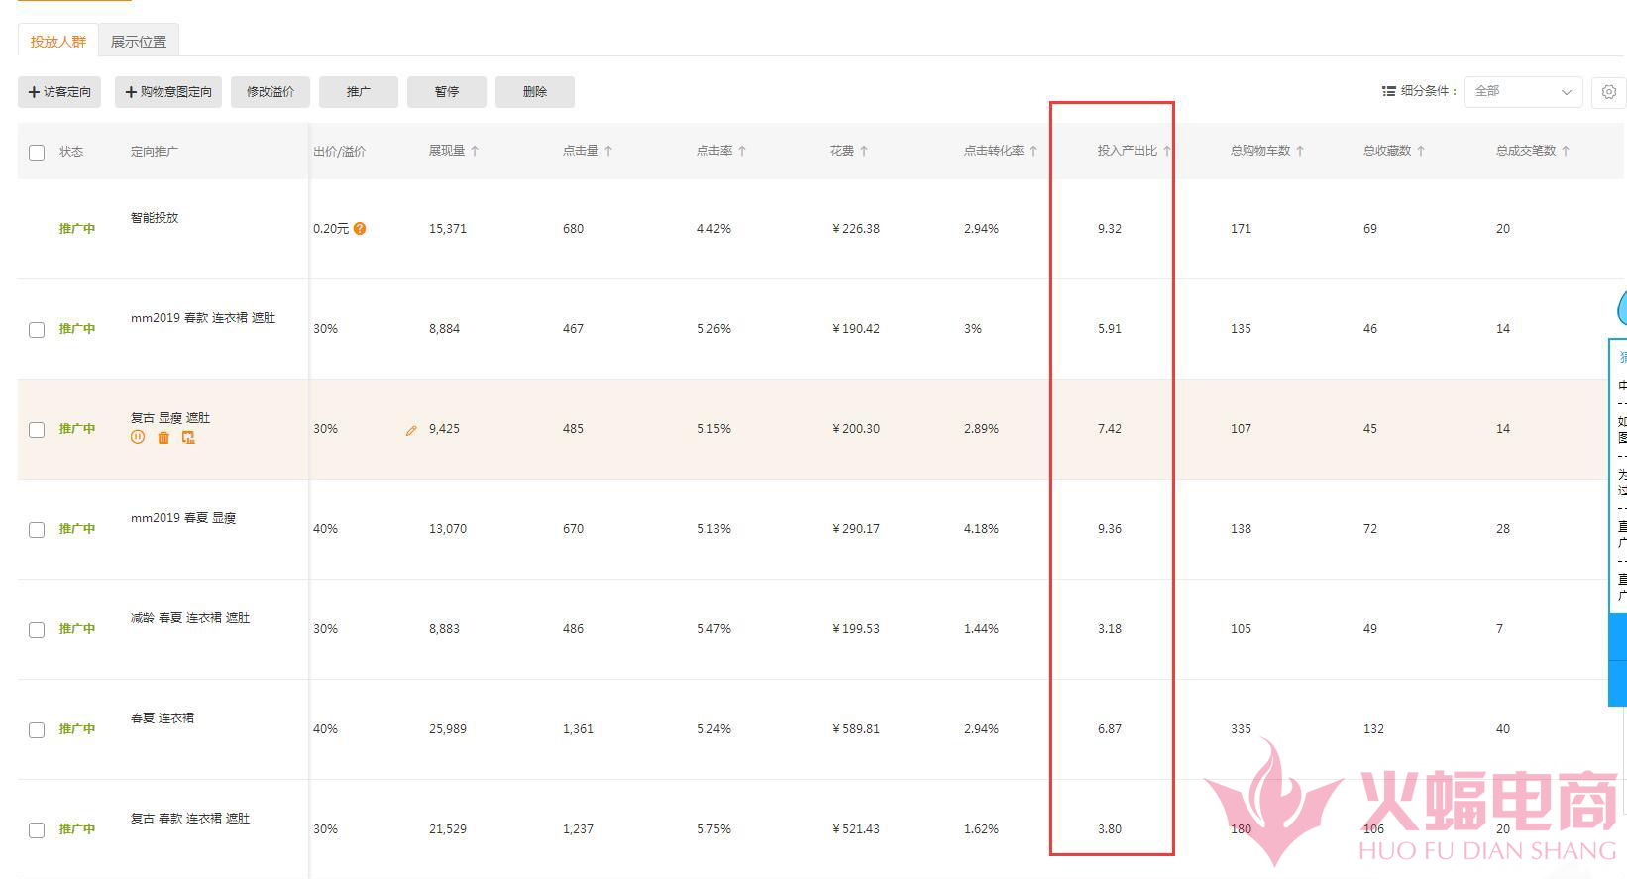Expand the 细分条件 全部 dropdown
Screen dimensions: 1627x879
1523,92
